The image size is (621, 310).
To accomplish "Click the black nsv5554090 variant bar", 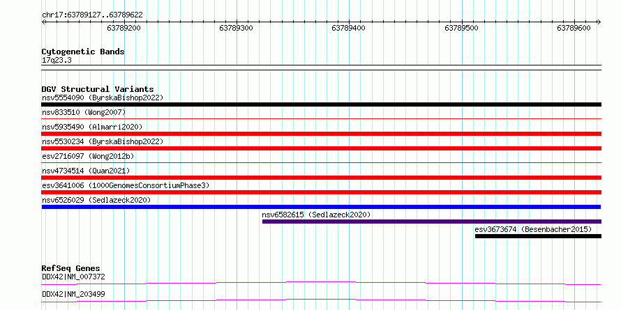I will pos(321,104).
